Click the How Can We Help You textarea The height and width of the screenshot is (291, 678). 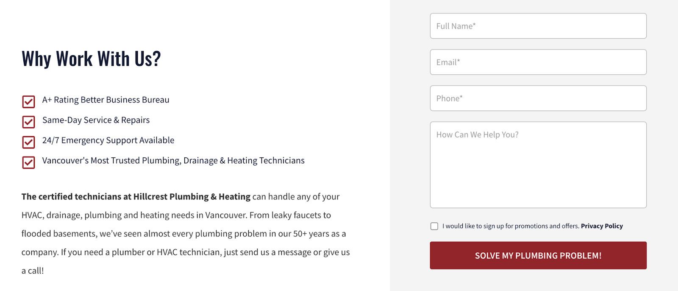tap(538, 165)
